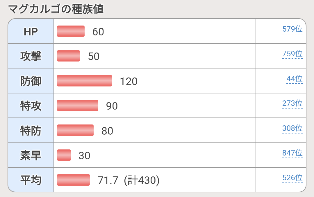The height and width of the screenshot is (197, 314).
Task: Open the 847位 speed ranking link
Action: [292, 153]
